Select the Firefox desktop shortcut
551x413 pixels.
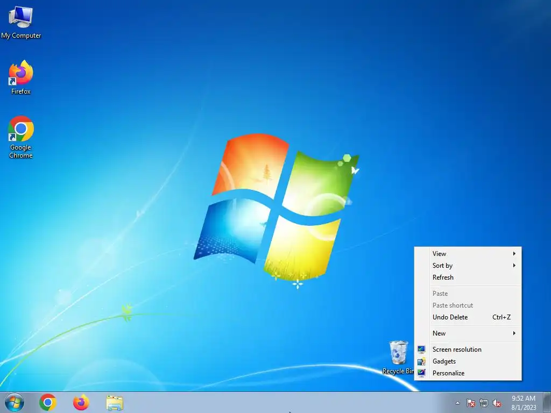(x=21, y=77)
